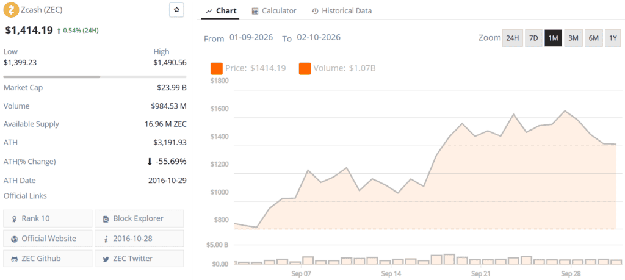Click the Historical Data clock icon
The image size is (625, 280).
tap(315, 11)
